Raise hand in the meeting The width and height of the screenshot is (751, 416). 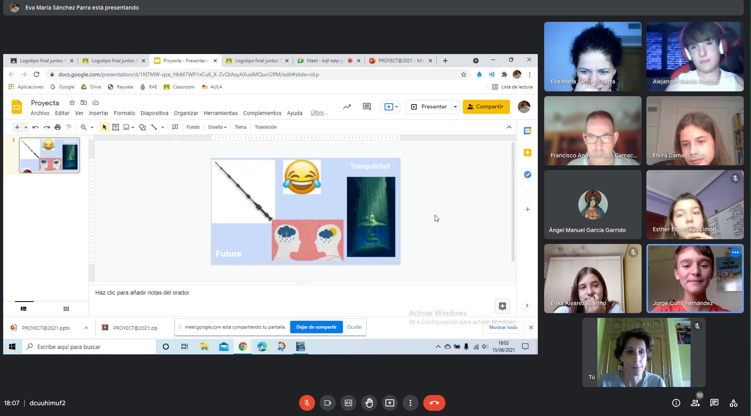[x=369, y=403]
